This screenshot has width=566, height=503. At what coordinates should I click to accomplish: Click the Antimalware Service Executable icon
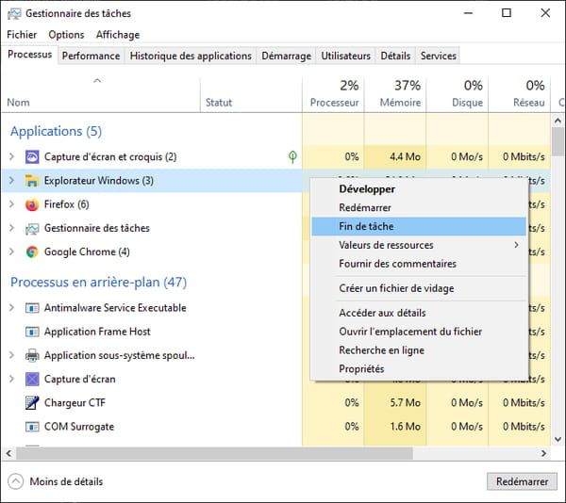[32, 308]
